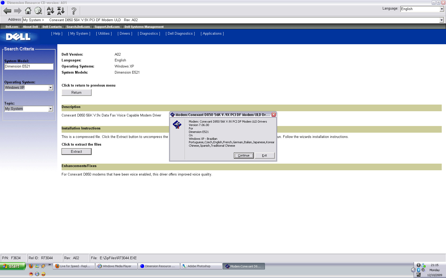Click the Dell logo
This screenshot has height=278, width=446.
click(18, 37)
